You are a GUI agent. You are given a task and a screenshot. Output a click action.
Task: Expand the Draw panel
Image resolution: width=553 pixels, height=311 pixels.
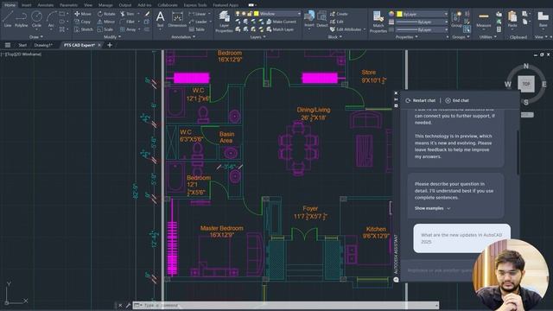coord(36,36)
